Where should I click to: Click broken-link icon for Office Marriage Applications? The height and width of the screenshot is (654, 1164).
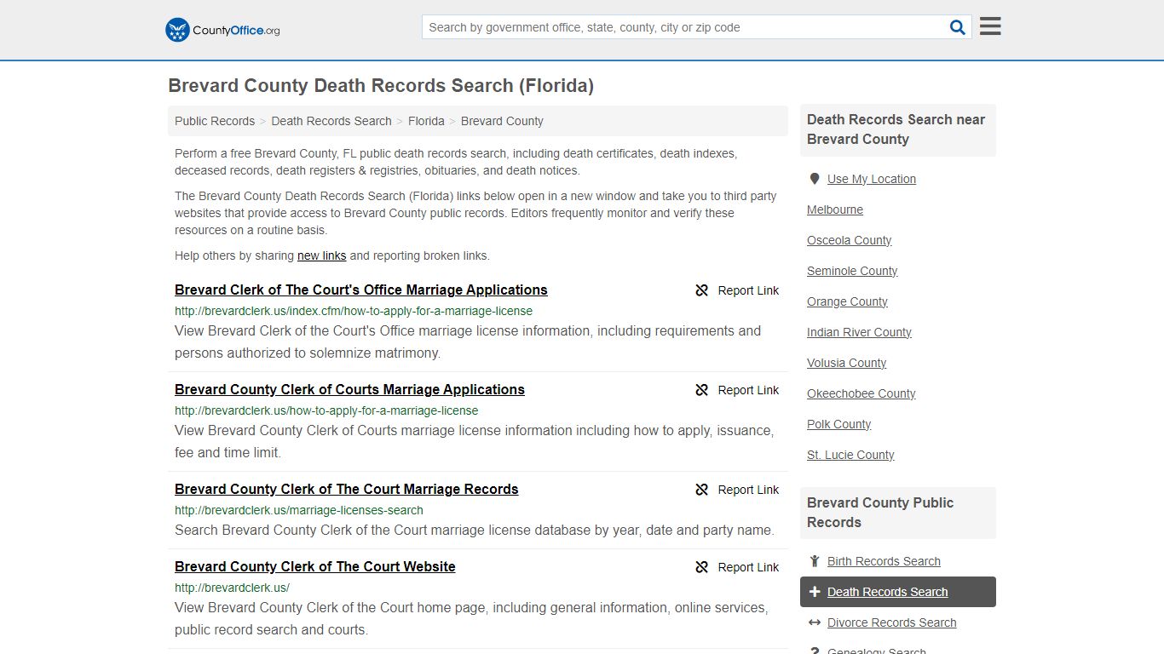click(x=702, y=290)
